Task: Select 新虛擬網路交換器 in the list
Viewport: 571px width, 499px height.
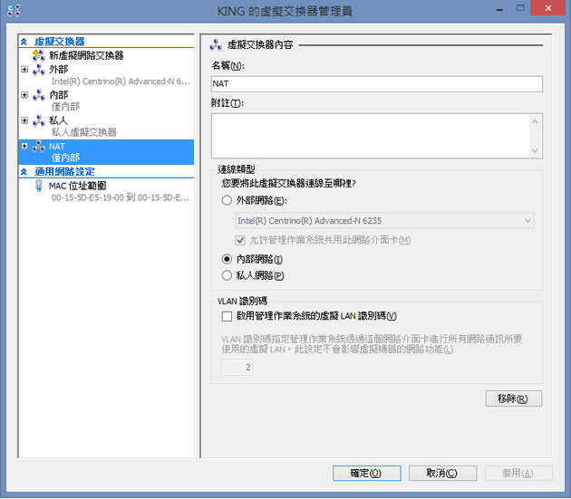Action: [x=86, y=55]
